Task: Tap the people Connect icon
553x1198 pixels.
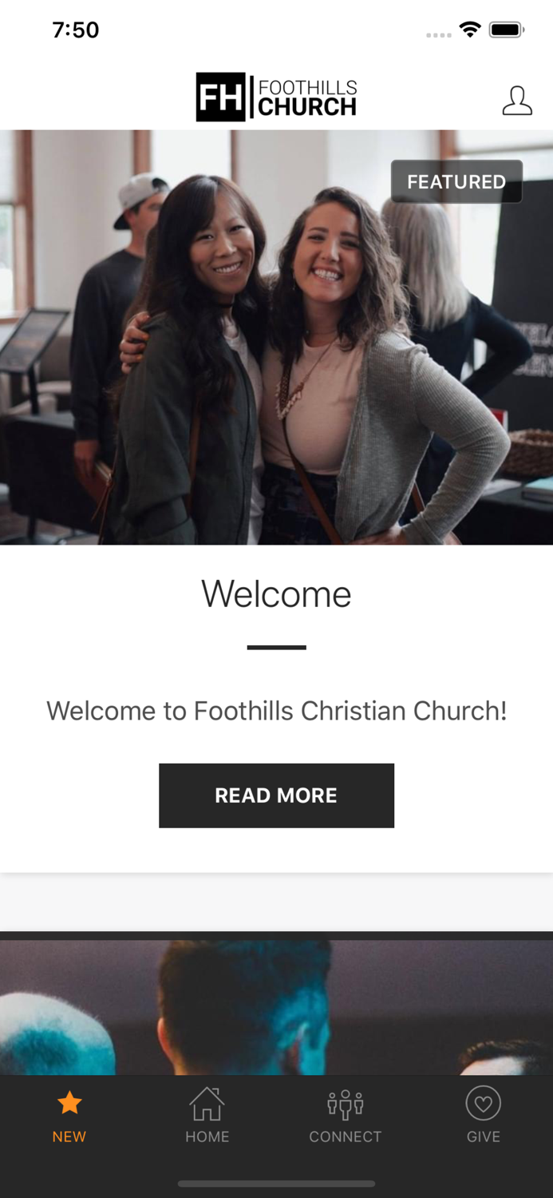Action: click(x=346, y=1104)
